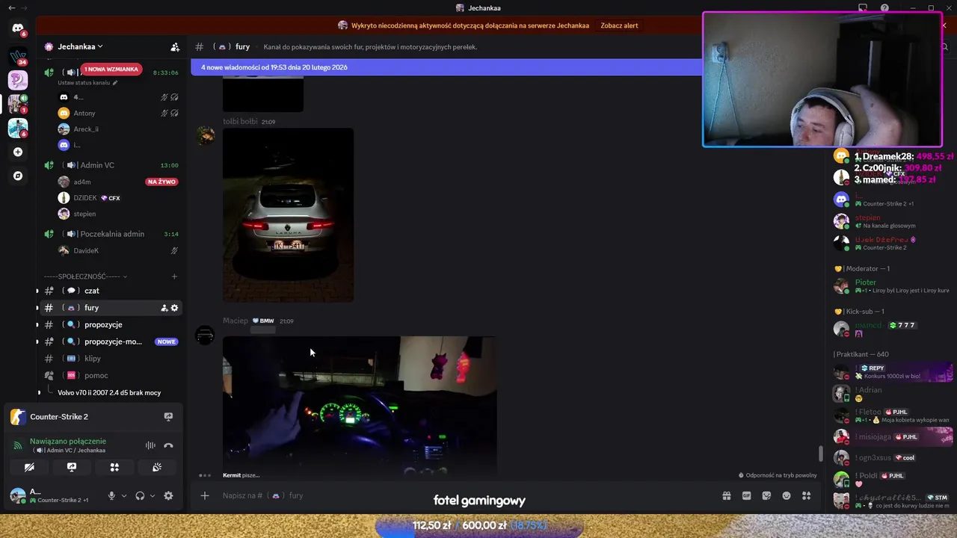The height and width of the screenshot is (538, 957).
Task: Open user ad4m in Admin VC
Action: (x=118, y=182)
